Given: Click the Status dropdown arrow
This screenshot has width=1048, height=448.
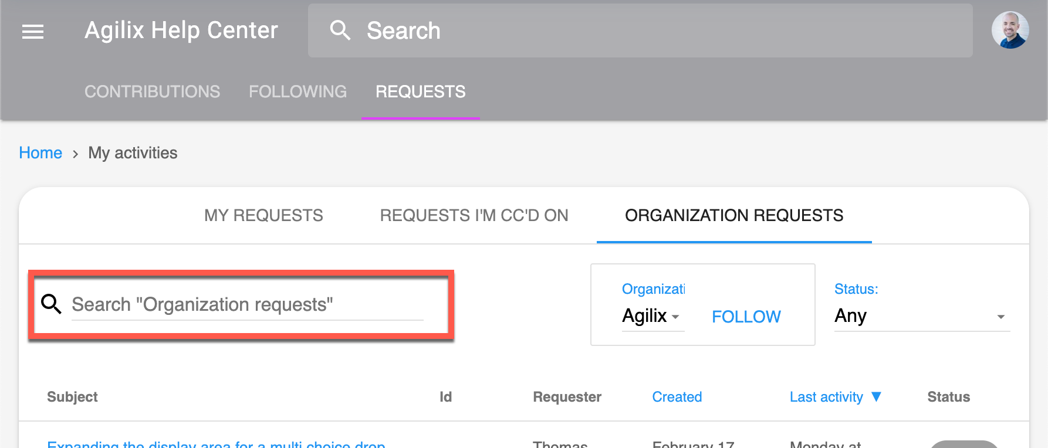Looking at the screenshot, I should point(1000,317).
